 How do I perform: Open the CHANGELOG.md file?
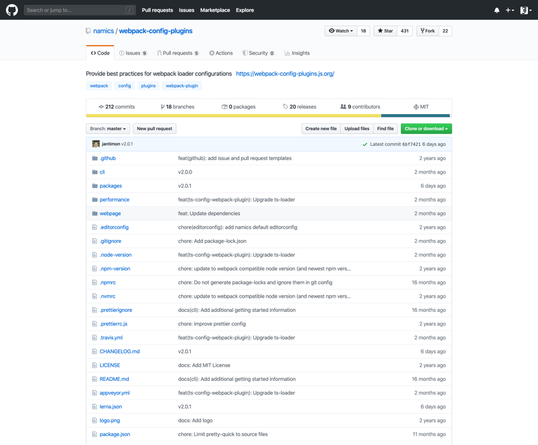tap(120, 352)
